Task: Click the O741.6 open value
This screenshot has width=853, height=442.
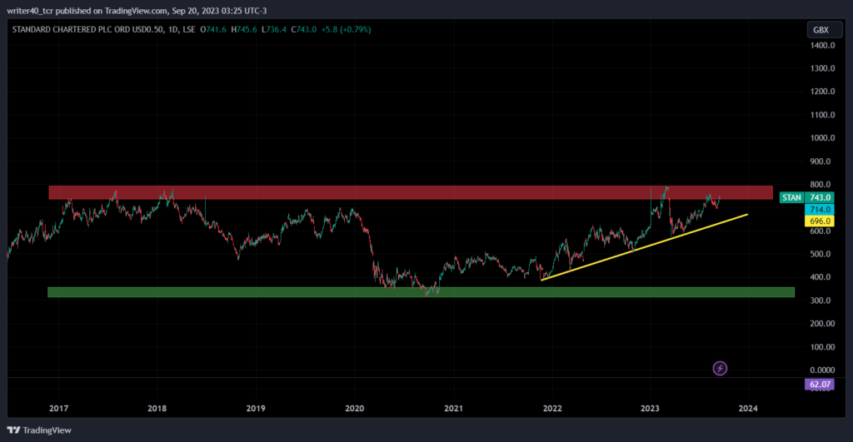Action: [x=213, y=29]
